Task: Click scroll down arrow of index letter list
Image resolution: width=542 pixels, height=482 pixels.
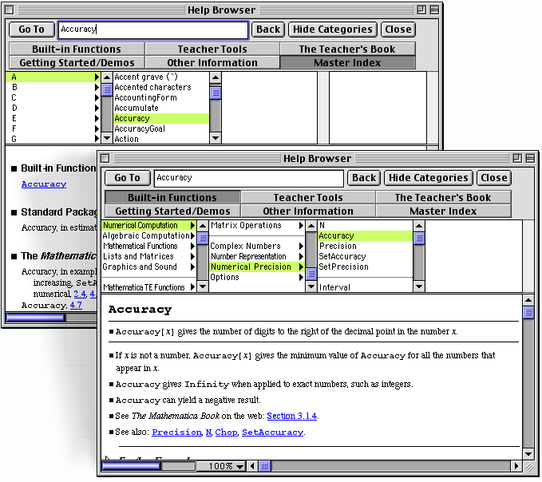Action: point(107,138)
